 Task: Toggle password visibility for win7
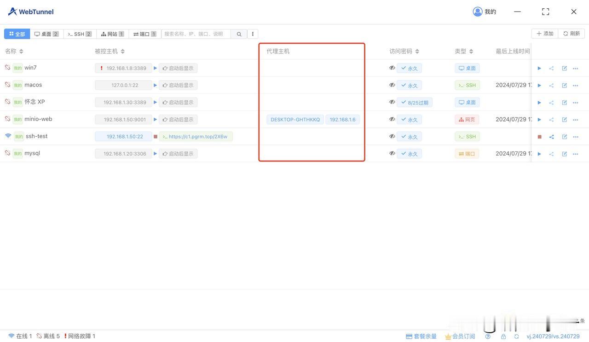point(392,68)
